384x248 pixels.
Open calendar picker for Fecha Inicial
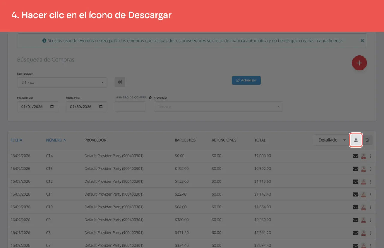(52, 106)
